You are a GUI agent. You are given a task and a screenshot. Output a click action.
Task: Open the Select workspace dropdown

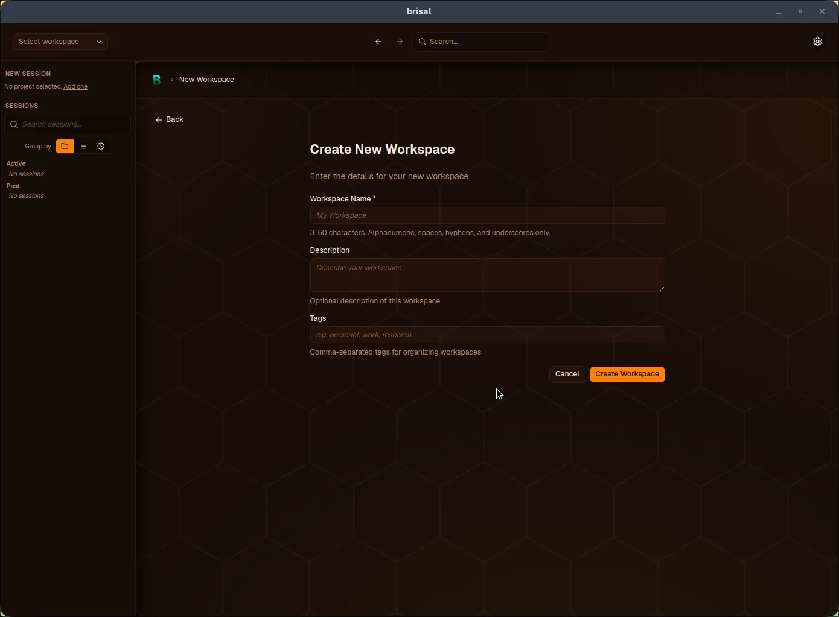click(x=60, y=42)
